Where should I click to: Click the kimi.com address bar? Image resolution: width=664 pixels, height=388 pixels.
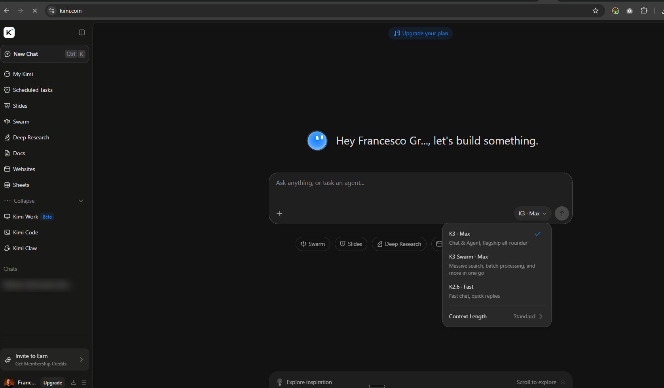324,11
